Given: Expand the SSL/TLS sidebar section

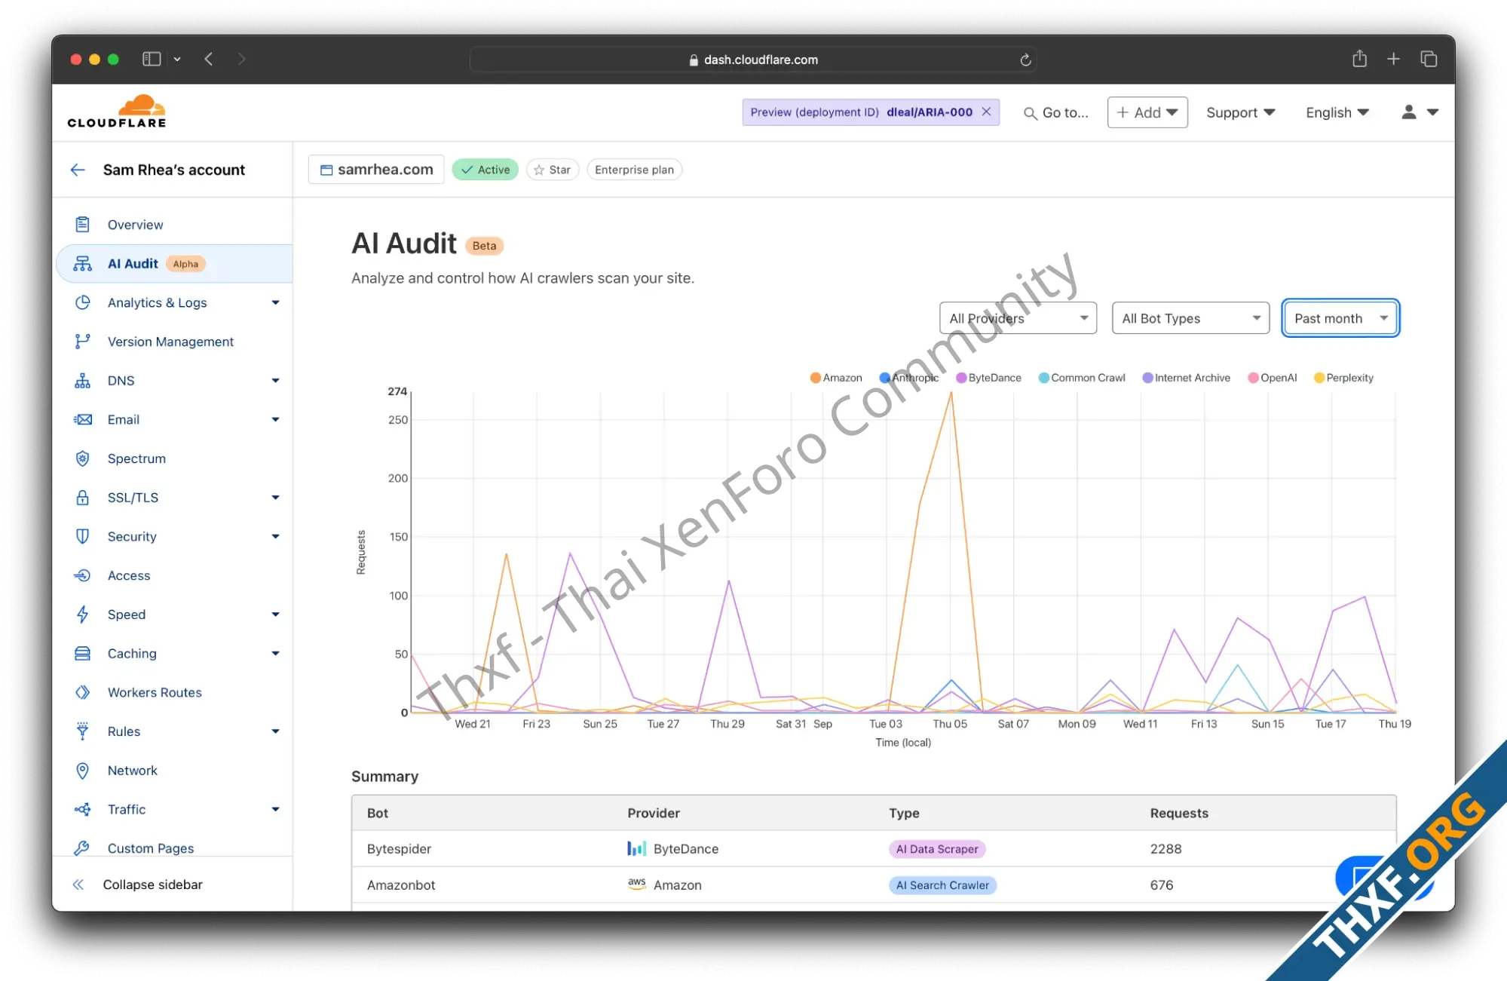Looking at the screenshot, I should 275,498.
